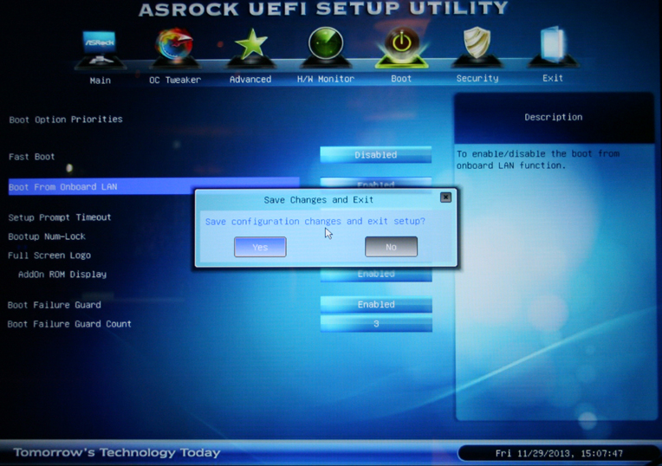Switch to the OC Tweaker label
The height and width of the screenshot is (466, 662).
coord(175,80)
